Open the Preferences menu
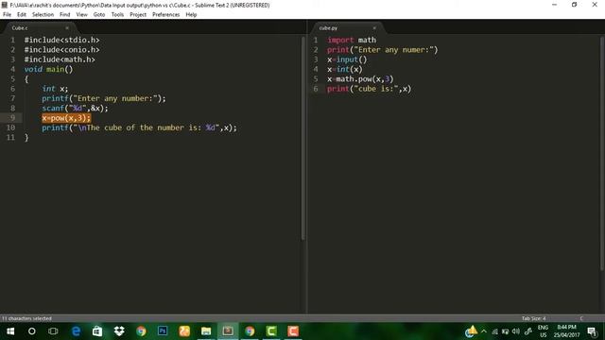 166,15
